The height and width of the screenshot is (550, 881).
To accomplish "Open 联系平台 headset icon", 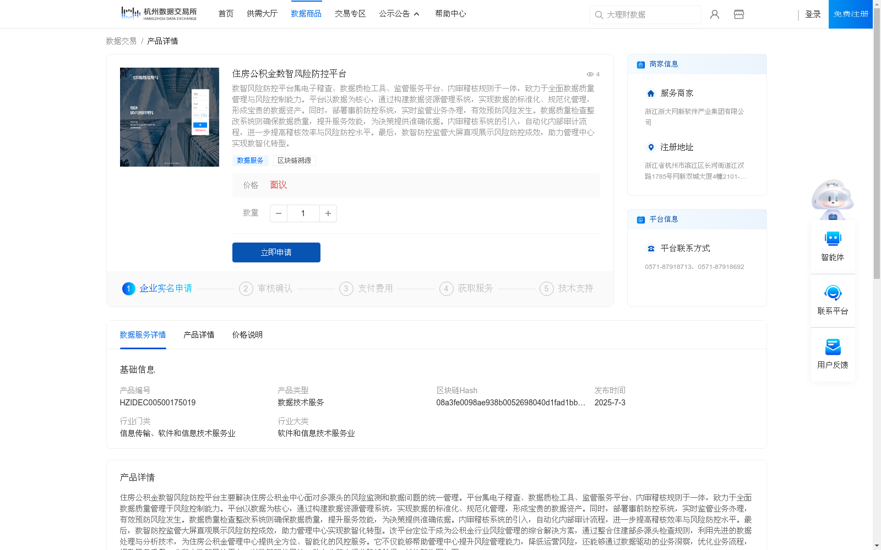I will click(x=833, y=300).
